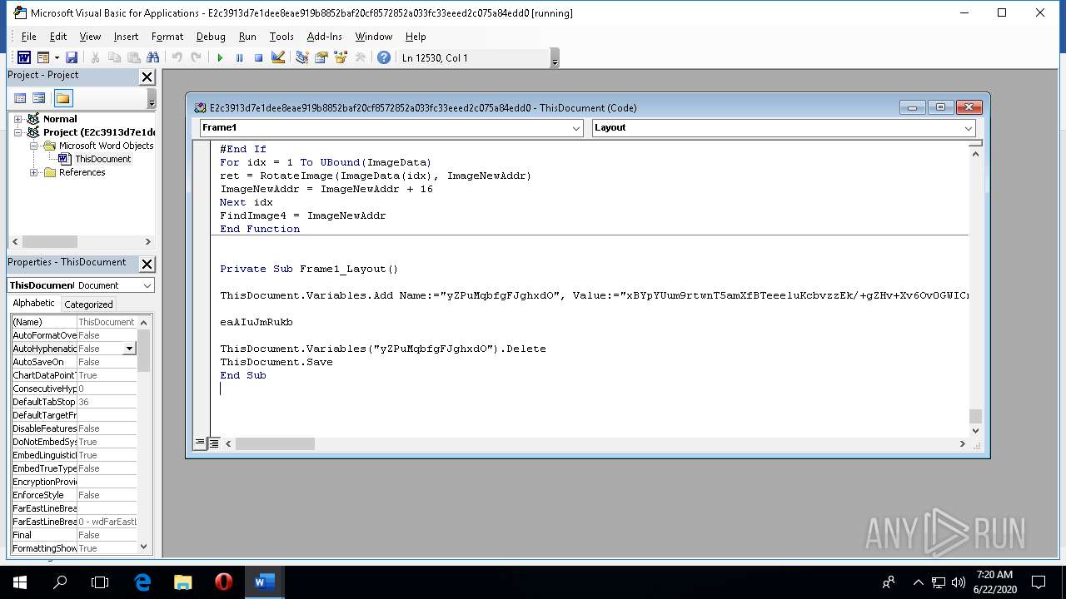Open Find with the binoculars icon
The width and height of the screenshot is (1066, 599).
[152, 57]
